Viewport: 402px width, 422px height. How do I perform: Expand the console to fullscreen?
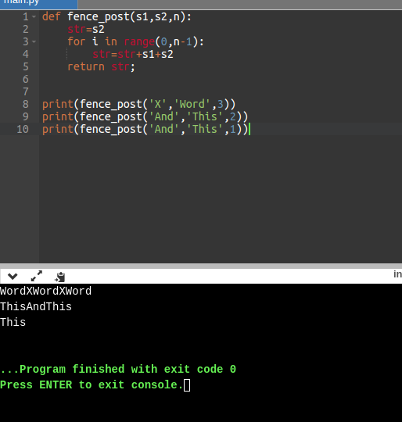[x=37, y=276]
